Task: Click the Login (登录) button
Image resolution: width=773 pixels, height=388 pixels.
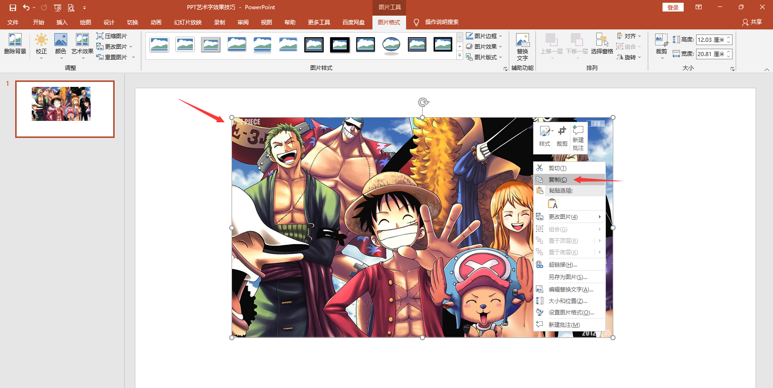Action: pos(673,7)
